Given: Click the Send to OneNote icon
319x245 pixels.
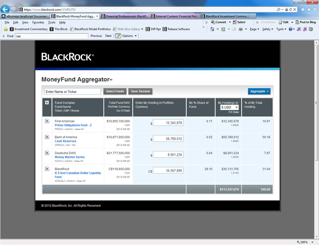Looking at the screenshot, I should (x=298, y=29).
